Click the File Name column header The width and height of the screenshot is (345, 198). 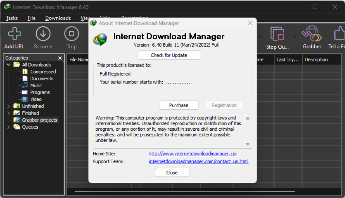point(78,60)
